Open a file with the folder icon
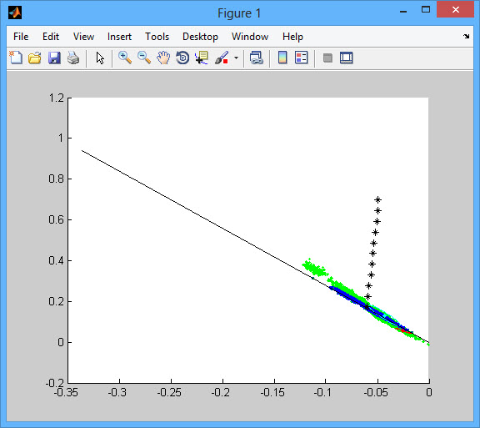This screenshot has width=480, height=428. 35,58
